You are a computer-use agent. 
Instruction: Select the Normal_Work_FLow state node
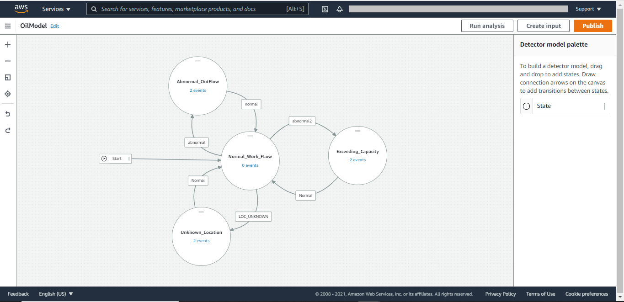250,161
